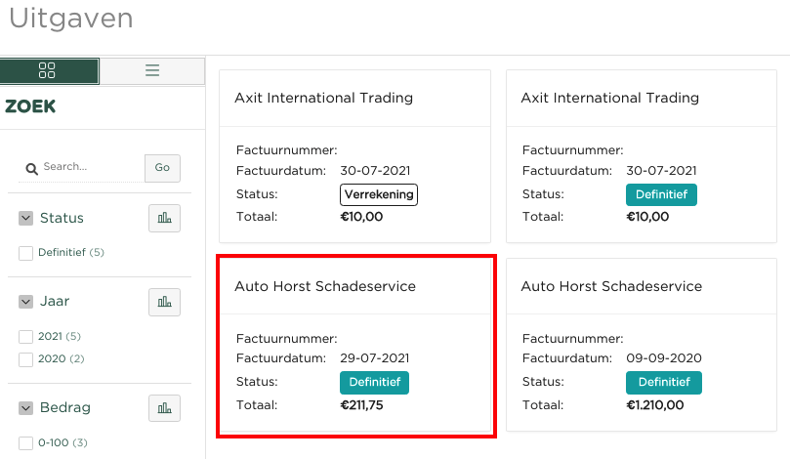Open chart for Status filter
The height and width of the screenshot is (459, 790).
coord(164,219)
